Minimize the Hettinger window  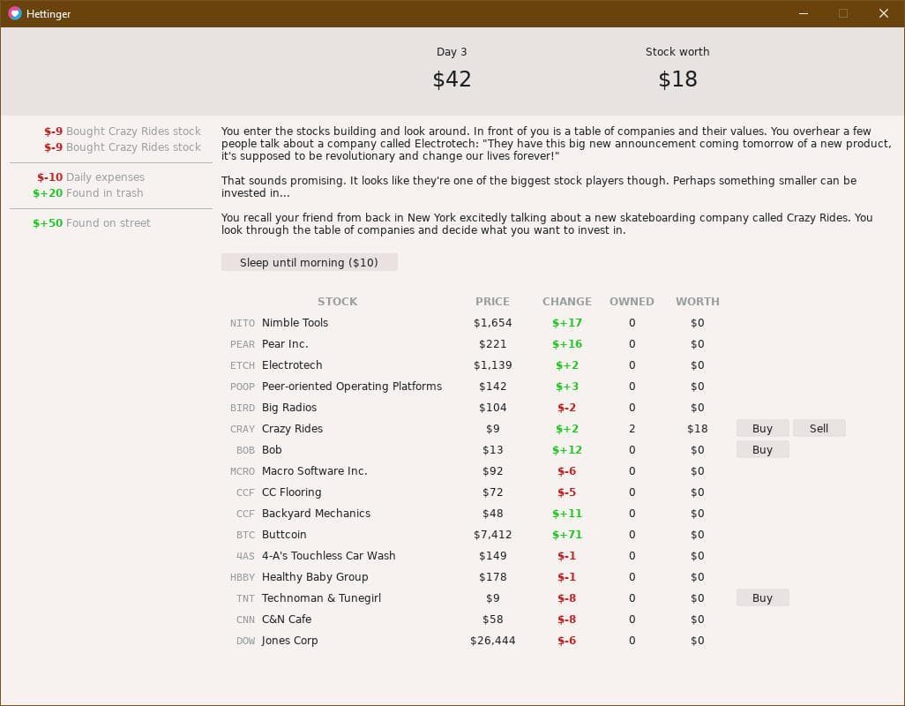pyautogui.click(x=804, y=13)
